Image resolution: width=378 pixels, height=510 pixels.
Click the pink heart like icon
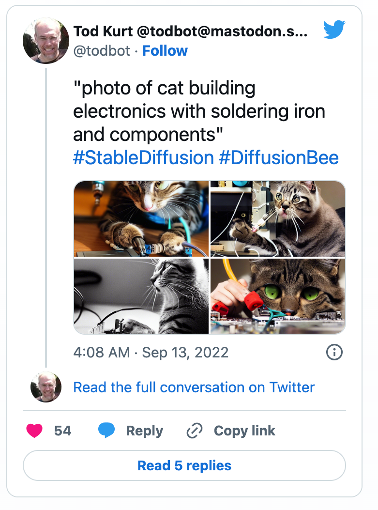tap(34, 431)
